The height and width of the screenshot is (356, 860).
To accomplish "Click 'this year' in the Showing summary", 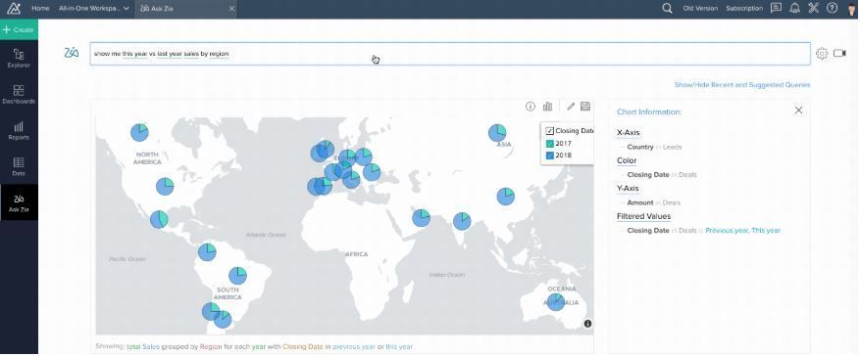I will 399,346.
